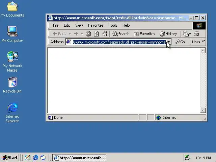Click the Back navigation button

pyautogui.click(x=59, y=34)
